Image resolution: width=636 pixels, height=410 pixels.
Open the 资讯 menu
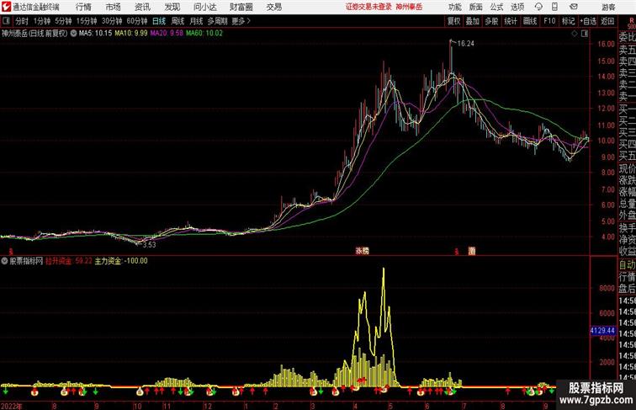click(142, 7)
